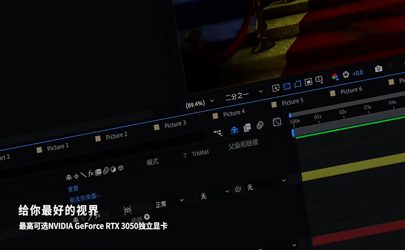Enable motion blur for the composition
Viewport: 405px width, 250px height.
[x=260, y=125]
